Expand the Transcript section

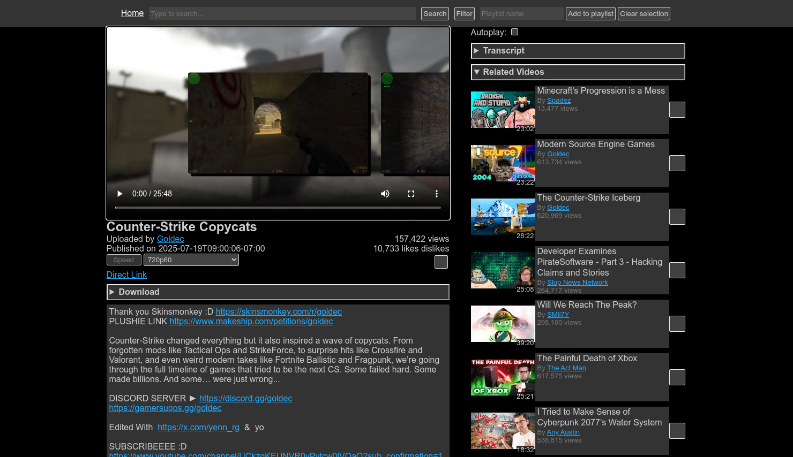[x=578, y=51]
